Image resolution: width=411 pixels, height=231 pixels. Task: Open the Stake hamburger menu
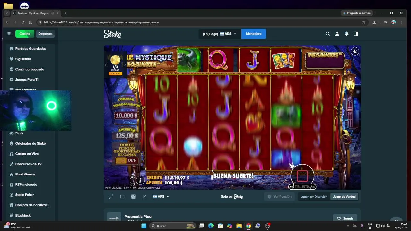tap(9, 34)
